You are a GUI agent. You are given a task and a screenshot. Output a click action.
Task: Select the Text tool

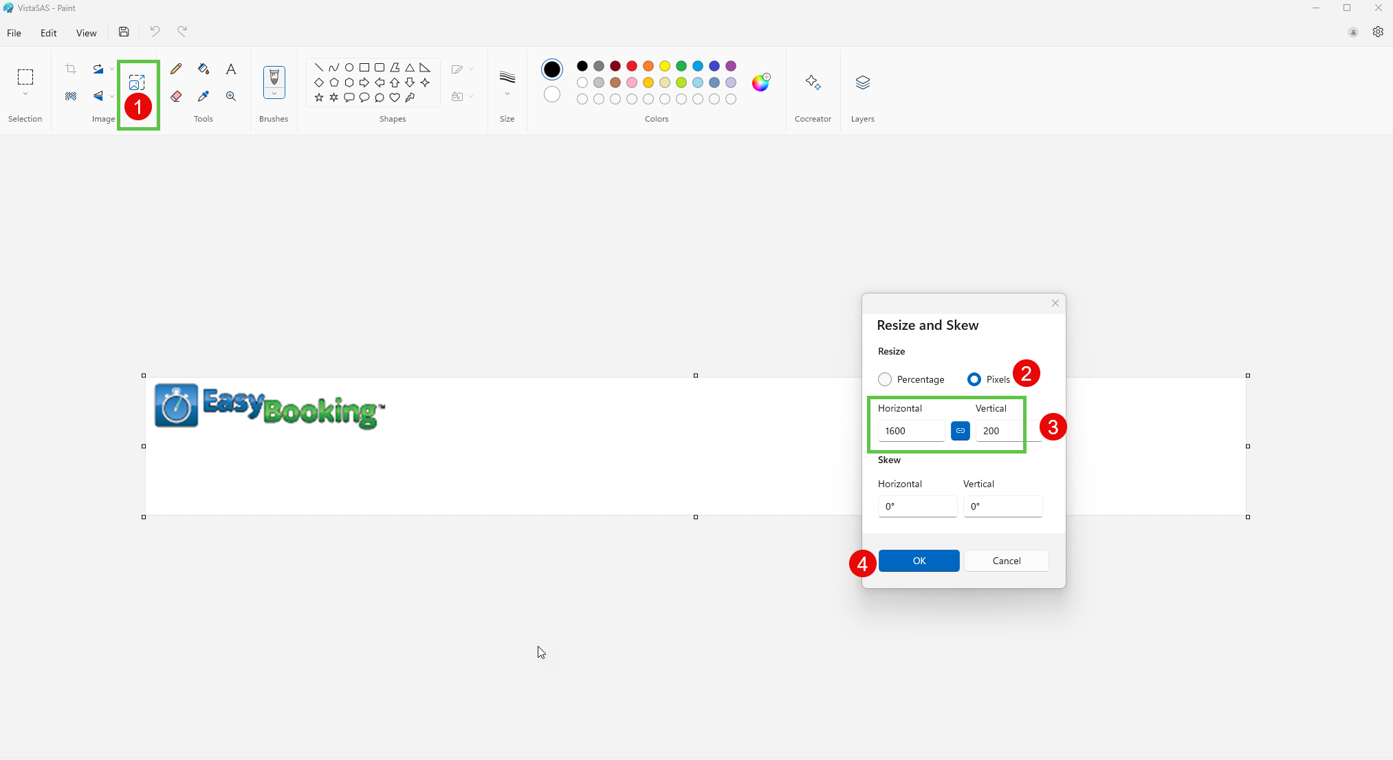click(231, 69)
